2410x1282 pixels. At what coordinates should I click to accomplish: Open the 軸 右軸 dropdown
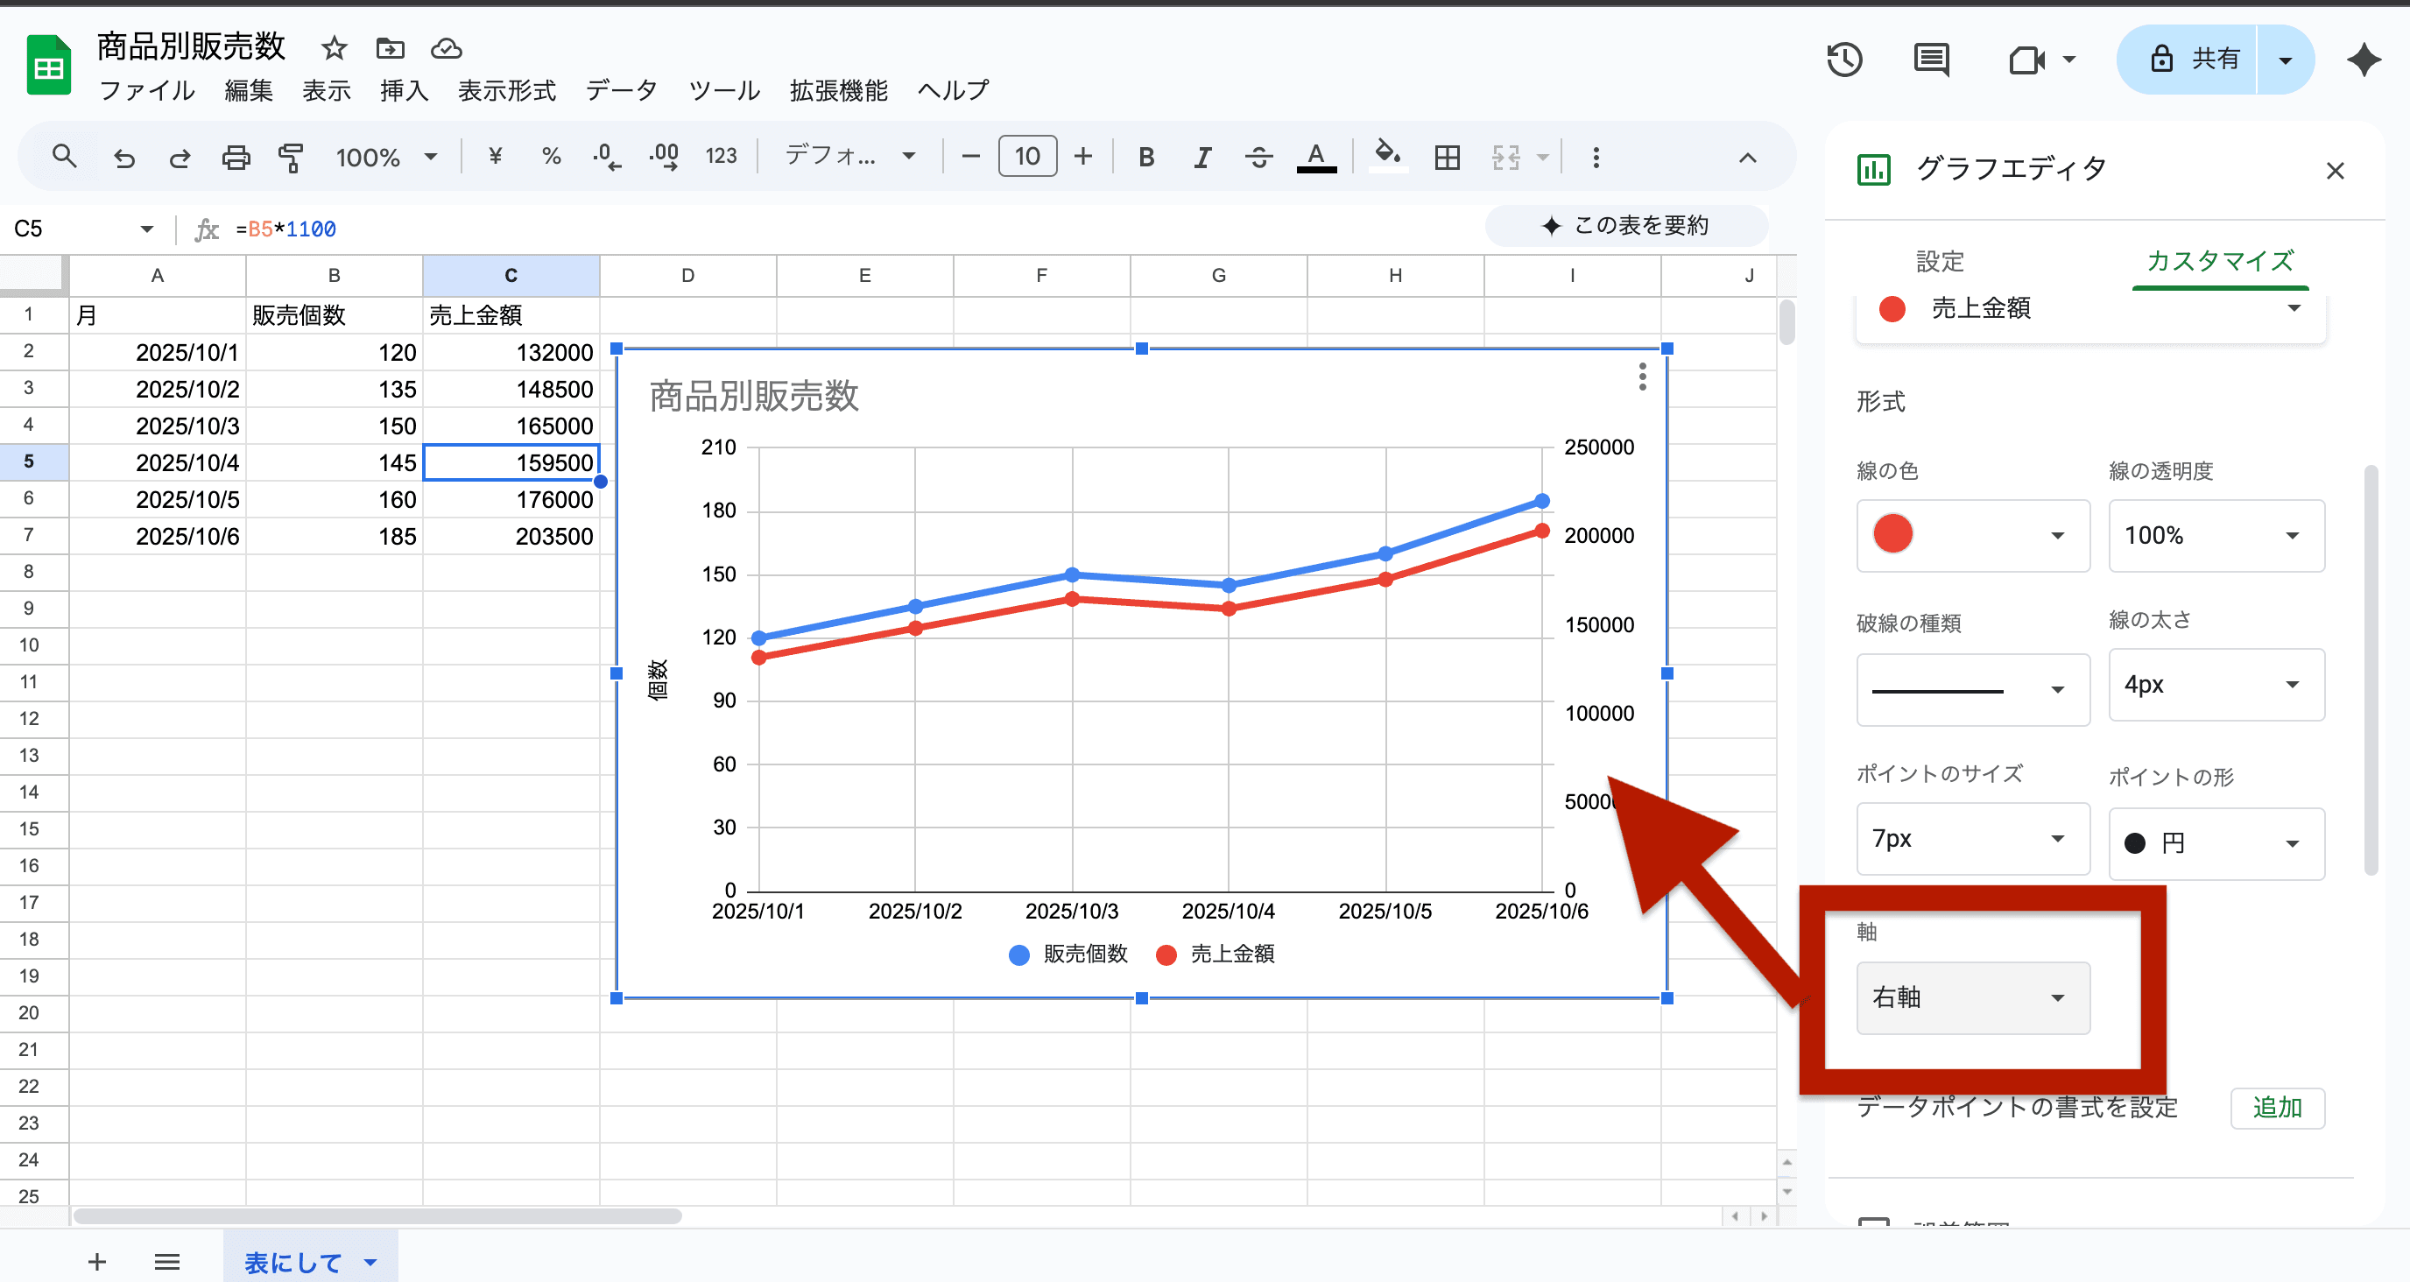click(1972, 997)
